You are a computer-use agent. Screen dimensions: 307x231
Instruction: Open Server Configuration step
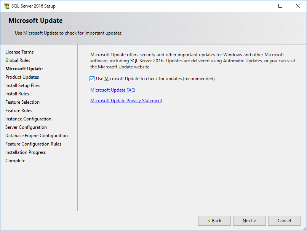tap(26, 127)
